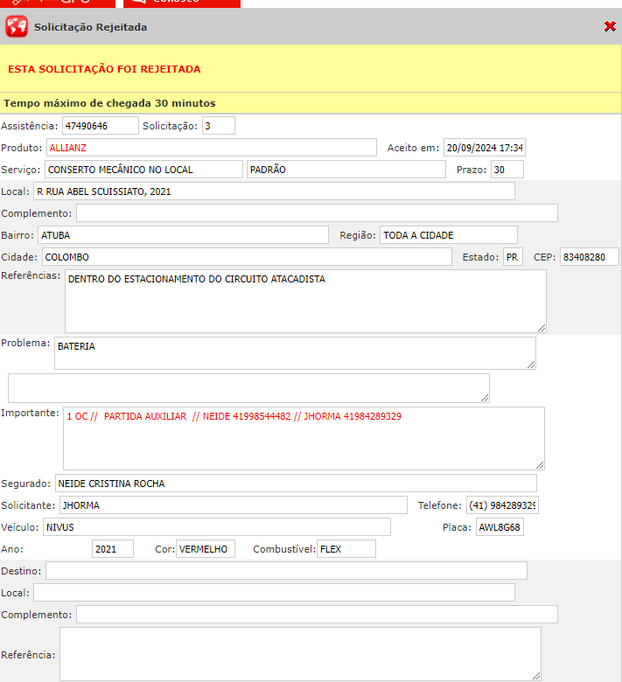622x682 pixels.
Task: Close the Solicitação Rejeitada dialog
Action: 610,27
